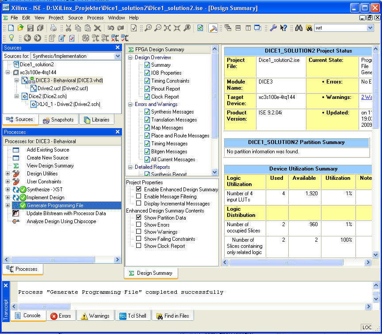The image size is (382, 334).
Task: Click the green Refresh toolbar icon
Action: tap(200, 28)
